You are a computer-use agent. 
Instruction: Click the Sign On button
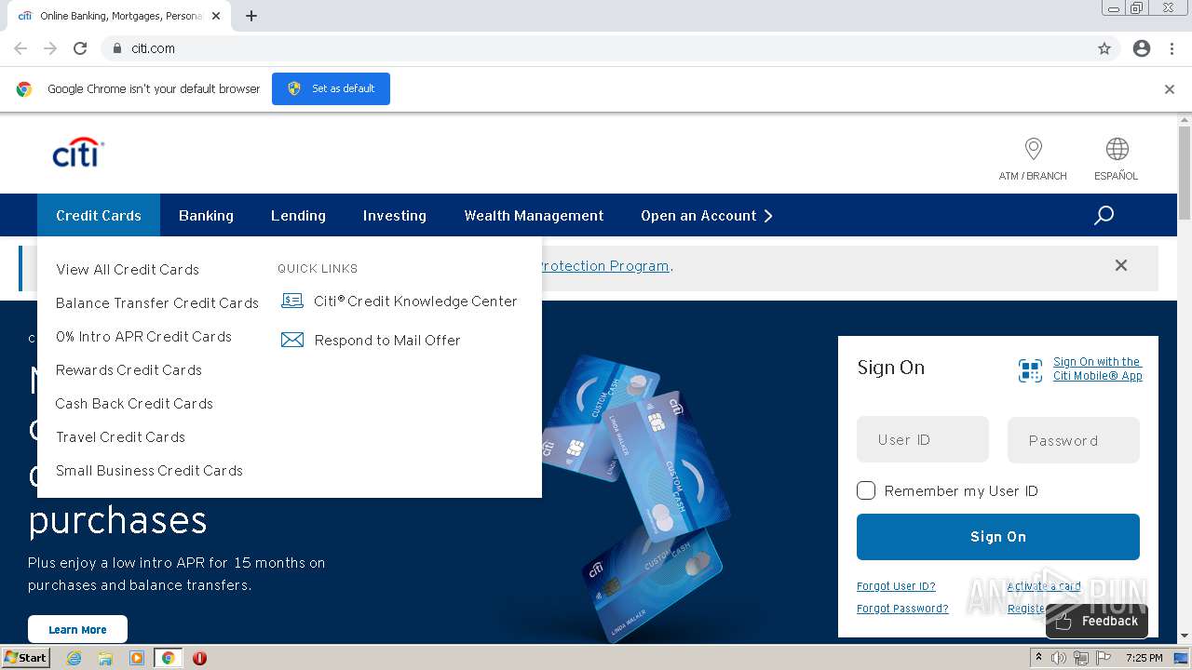point(998,537)
